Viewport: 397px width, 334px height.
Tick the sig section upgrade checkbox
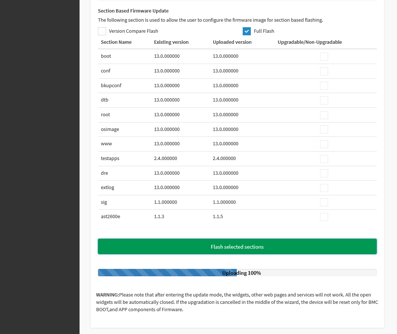pos(324,202)
